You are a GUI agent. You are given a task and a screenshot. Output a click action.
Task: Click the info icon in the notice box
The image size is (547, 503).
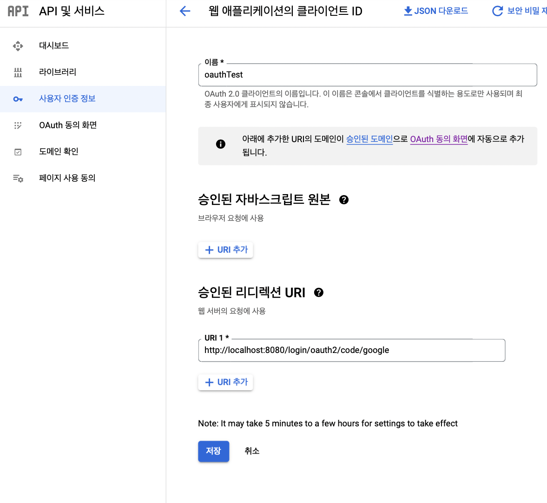click(x=220, y=144)
